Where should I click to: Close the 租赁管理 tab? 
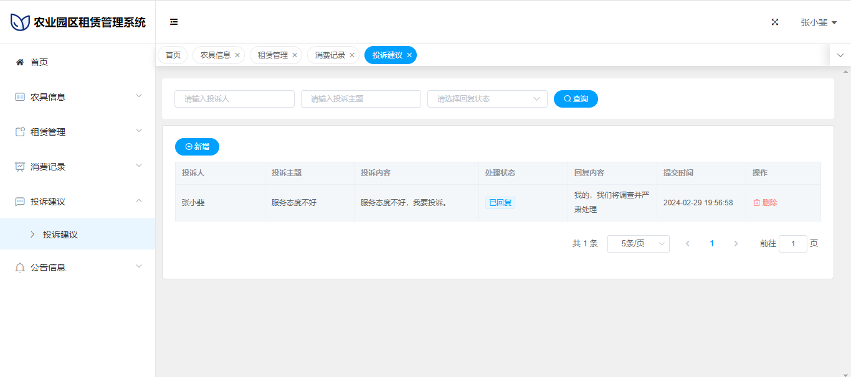click(x=295, y=55)
